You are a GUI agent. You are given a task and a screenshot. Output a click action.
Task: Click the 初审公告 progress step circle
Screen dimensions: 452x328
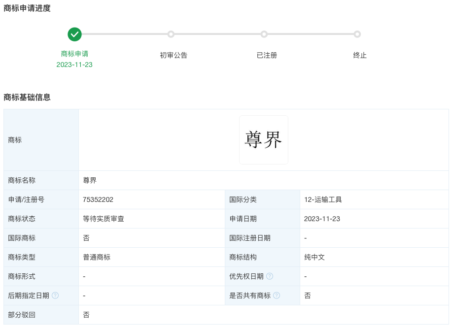pyautogui.click(x=171, y=34)
